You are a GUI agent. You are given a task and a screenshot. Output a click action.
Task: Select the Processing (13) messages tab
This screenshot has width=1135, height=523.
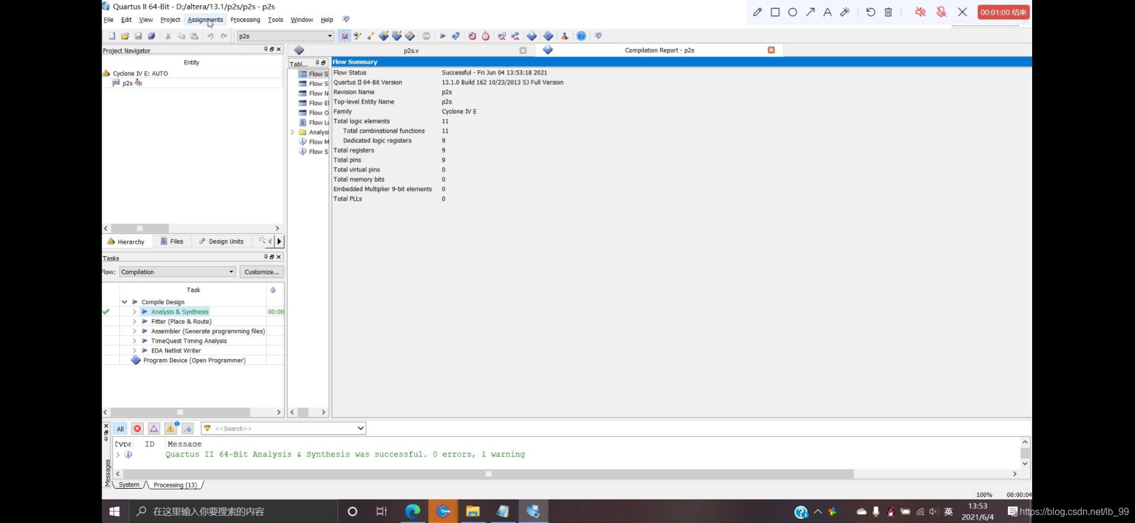click(175, 485)
